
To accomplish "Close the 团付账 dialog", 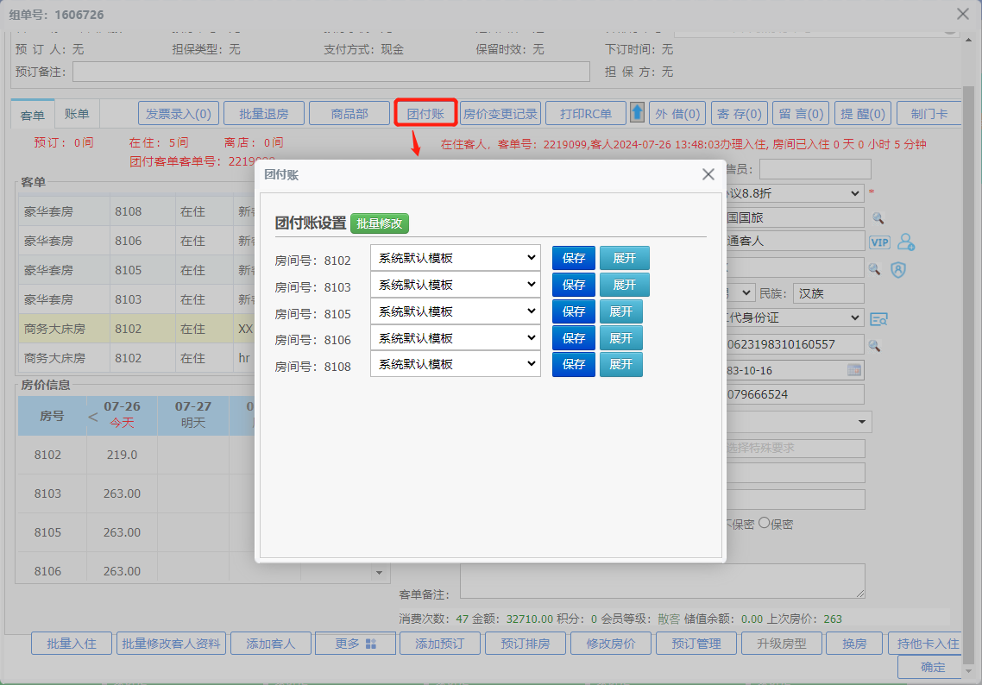I will 708,174.
